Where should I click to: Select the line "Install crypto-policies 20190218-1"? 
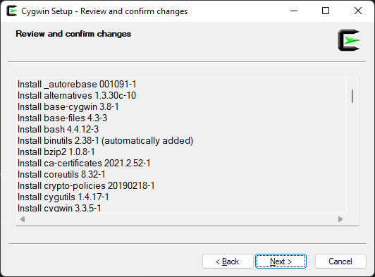click(x=86, y=185)
